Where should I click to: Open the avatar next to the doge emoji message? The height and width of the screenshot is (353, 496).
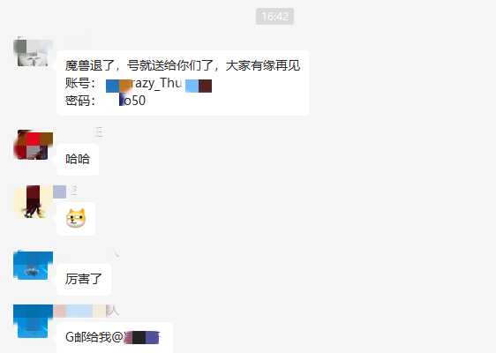pyautogui.click(x=33, y=202)
